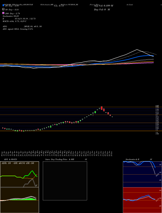
Task: Click the 'SI 14/3: 53.18 / 52.73' reading
Action: 25,19
